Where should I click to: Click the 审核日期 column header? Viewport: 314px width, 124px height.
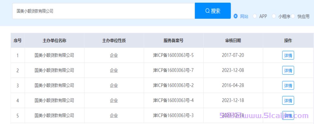233,41
